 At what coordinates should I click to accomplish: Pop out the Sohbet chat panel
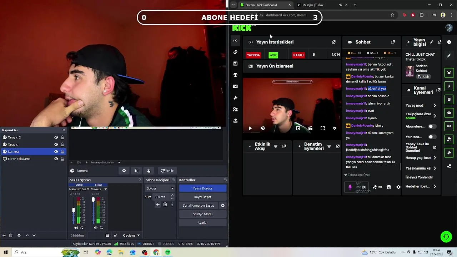click(393, 42)
